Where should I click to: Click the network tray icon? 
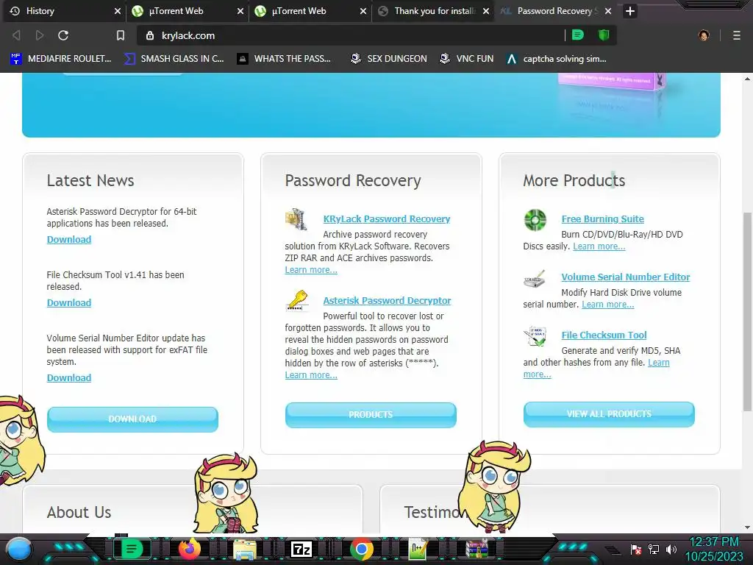(654, 549)
